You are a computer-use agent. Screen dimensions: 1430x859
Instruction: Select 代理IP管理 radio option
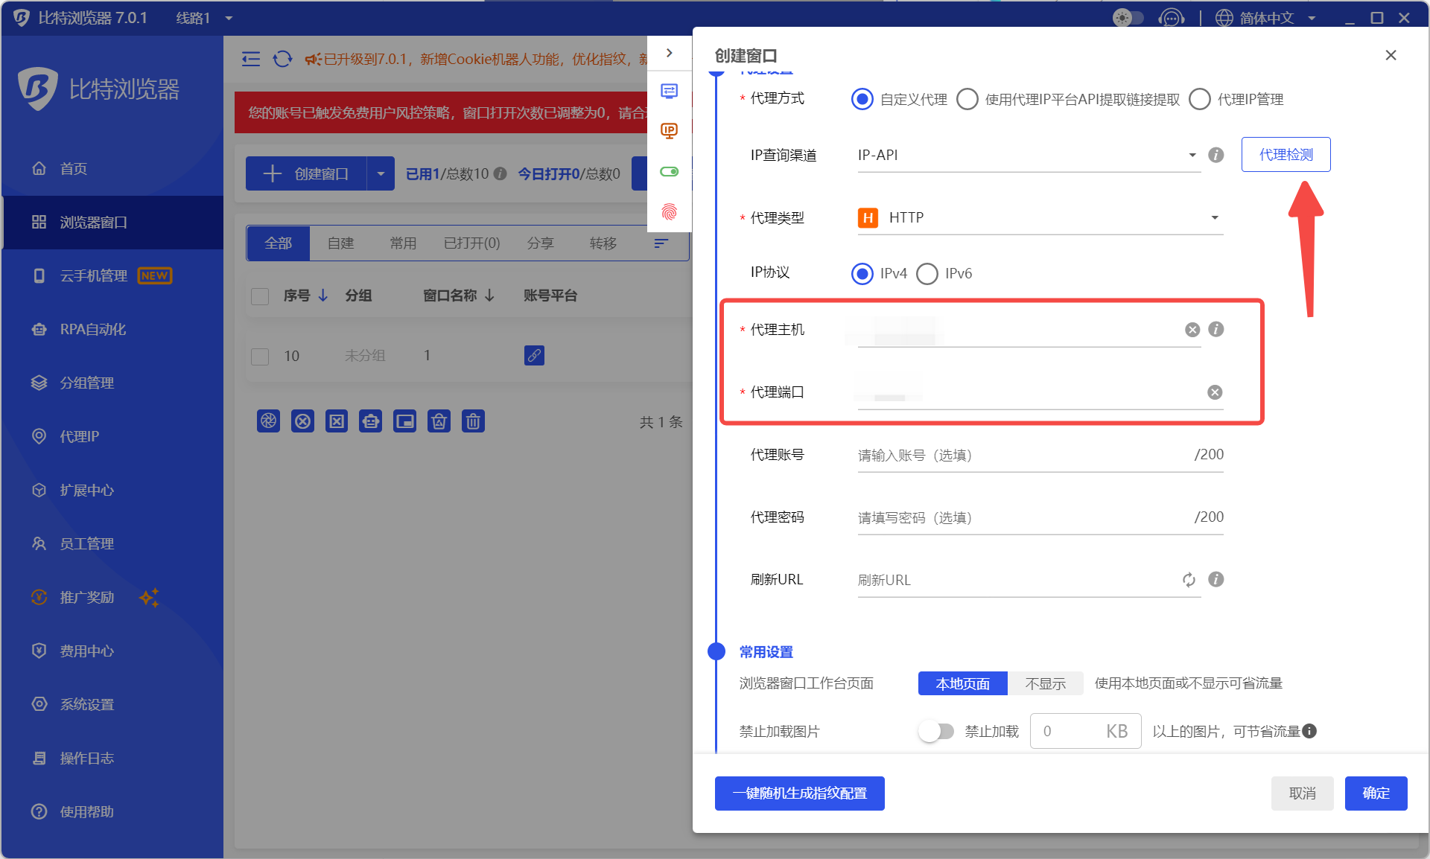pyautogui.click(x=1200, y=99)
